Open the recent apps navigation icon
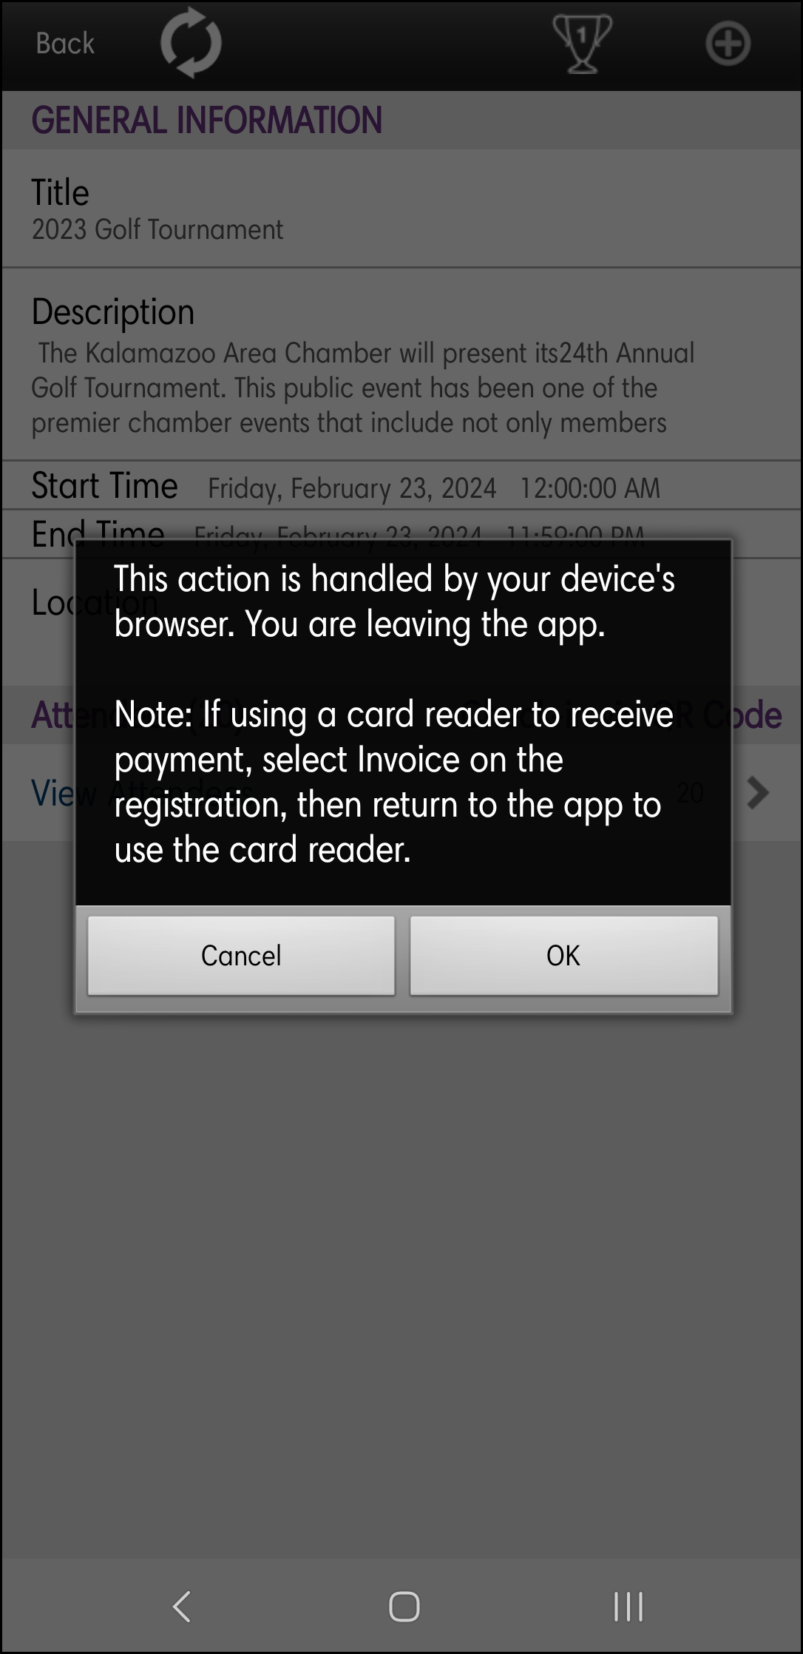The image size is (803, 1654). coord(628,1606)
